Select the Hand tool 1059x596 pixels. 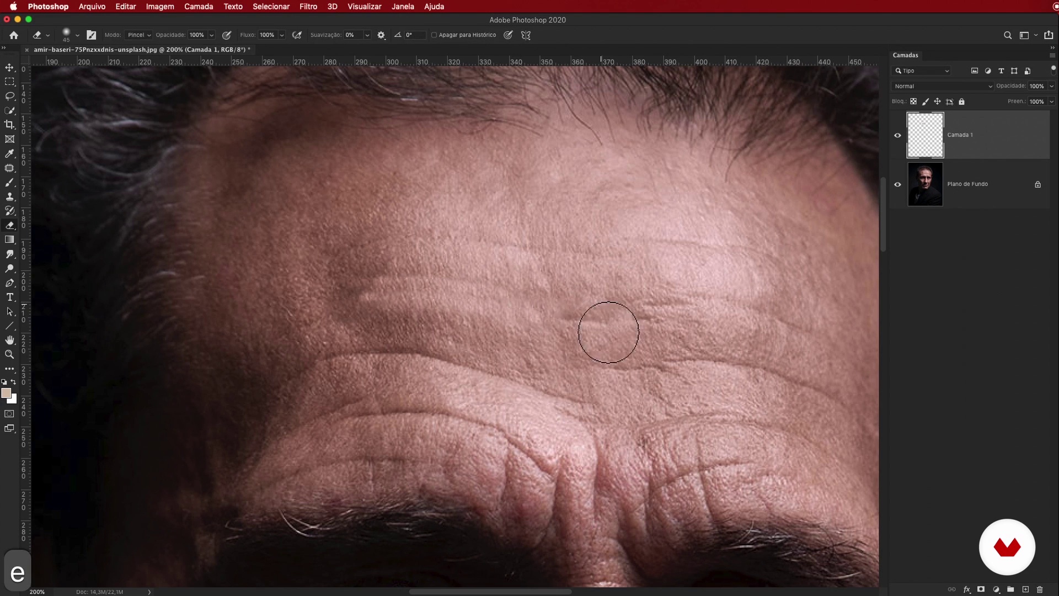point(9,340)
